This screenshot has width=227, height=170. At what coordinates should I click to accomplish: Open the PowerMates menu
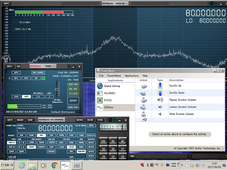(114, 76)
